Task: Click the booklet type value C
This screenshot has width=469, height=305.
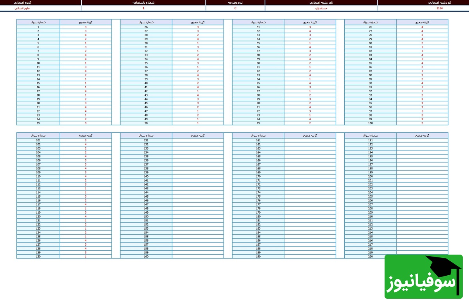Action: tap(235, 8)
